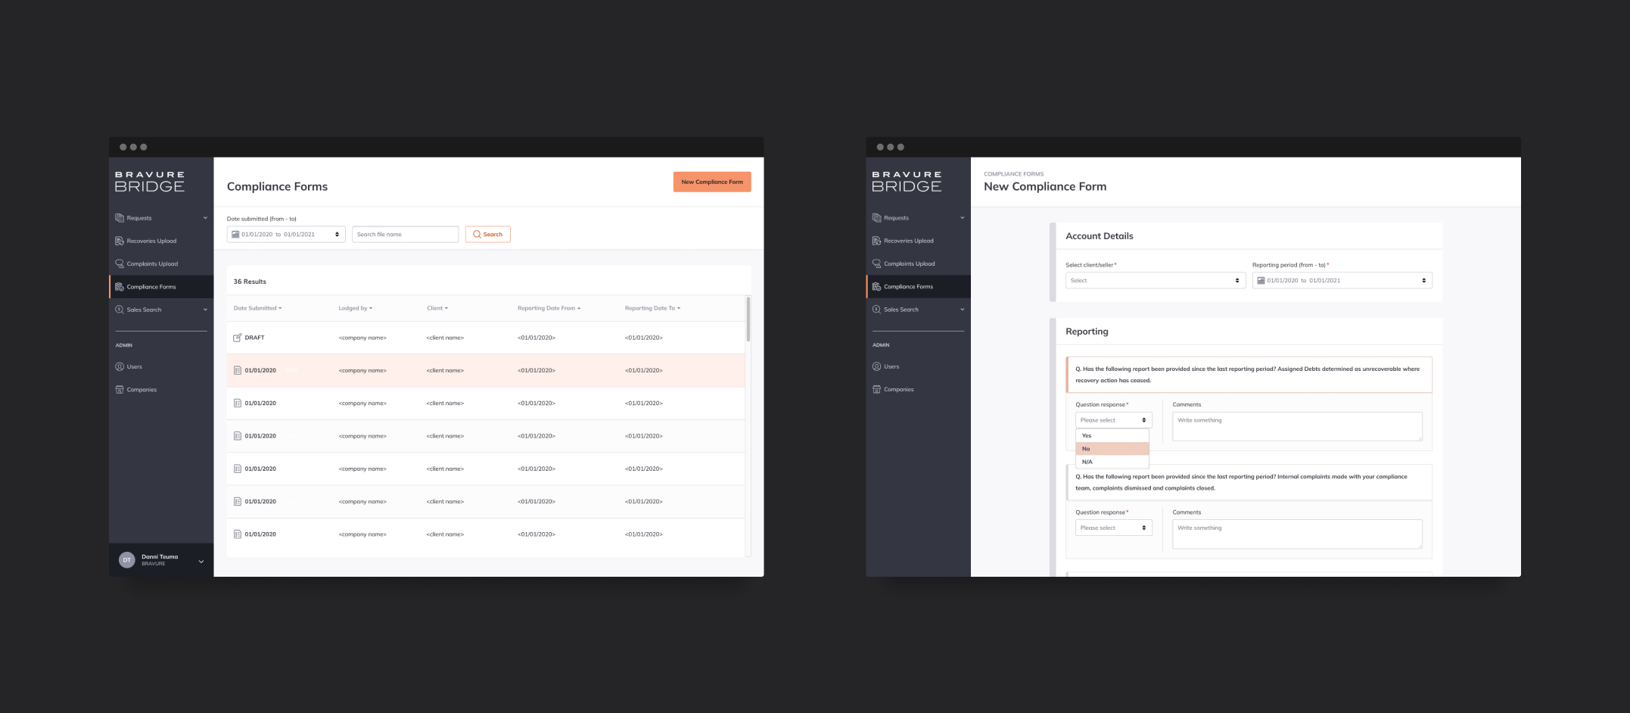The height and width of the screenshot is (713, 1630).
Task: Focus the Search file name input
Action: click(405, 235)
